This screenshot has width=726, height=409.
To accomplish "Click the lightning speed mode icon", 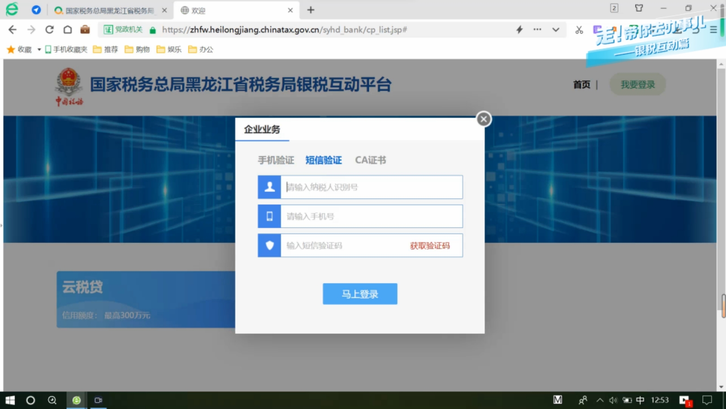I will coord(519,30).
